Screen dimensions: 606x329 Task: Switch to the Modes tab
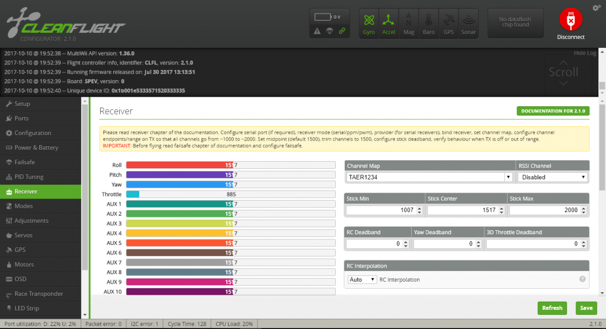pos(23,206)
